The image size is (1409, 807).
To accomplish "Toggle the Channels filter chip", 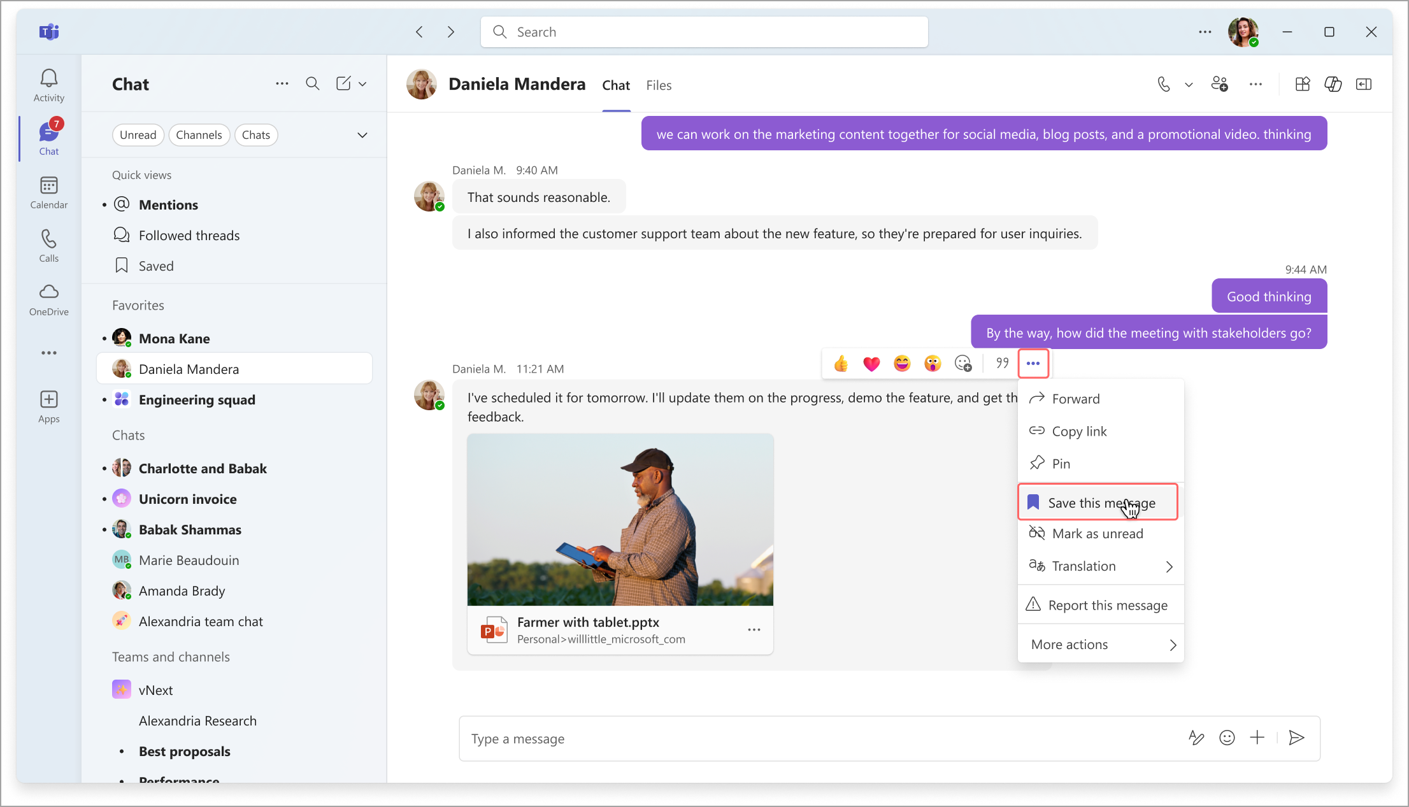I will click(199, 135).
